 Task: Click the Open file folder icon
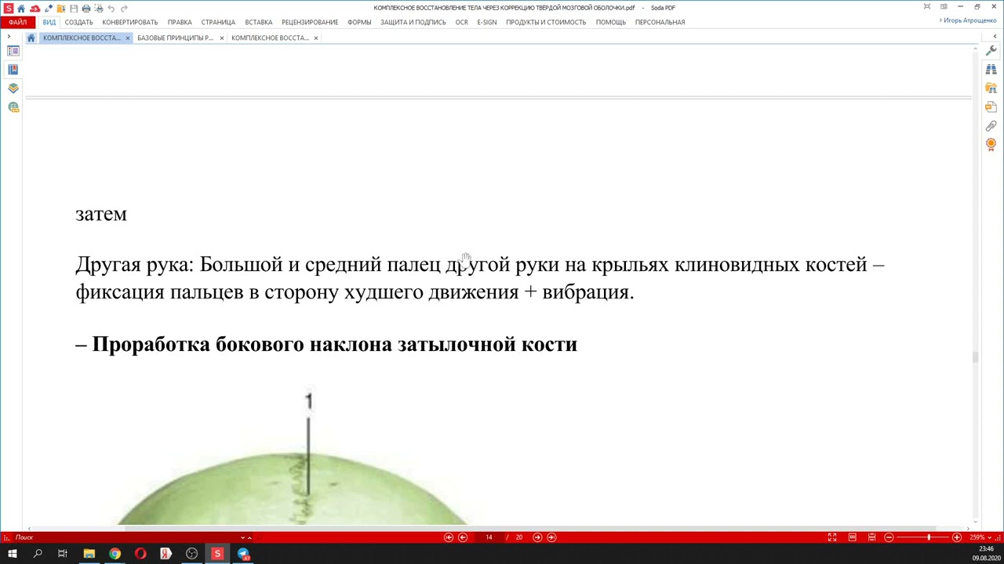[61, 8]
